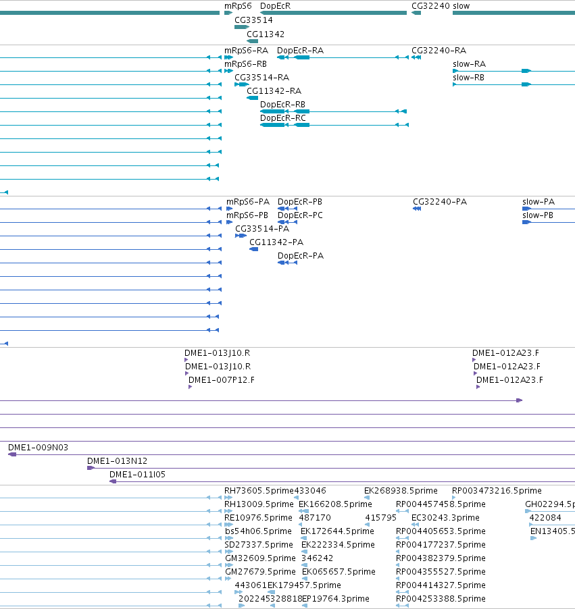Click the DopEcR-PB protein label
Image resolution: width=575 pixels, height=609 pixels.
point(300,202)
